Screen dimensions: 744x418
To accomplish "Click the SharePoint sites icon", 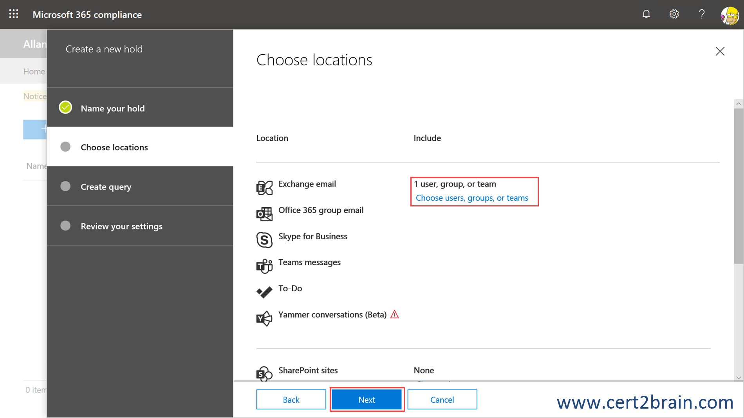I will (x=264, y=373).
